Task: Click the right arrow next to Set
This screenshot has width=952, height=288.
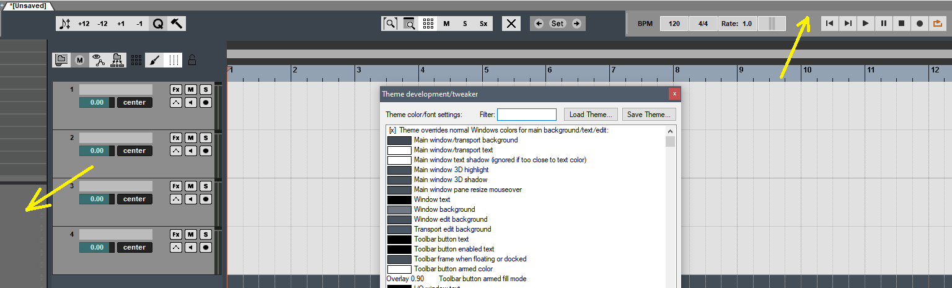Action: (x=576, y=24)
